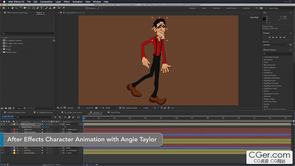295x166 pixels.
Task: Open the resolution dropdown showing Full
Action: (x=111, y=108)
